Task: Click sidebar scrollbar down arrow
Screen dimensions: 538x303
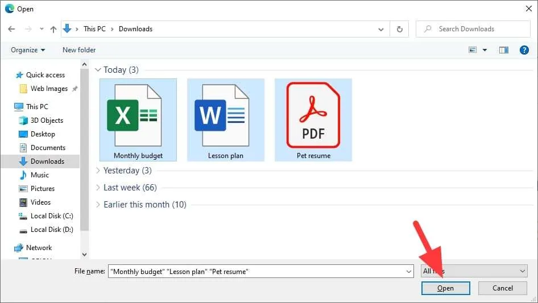Action: click(x=84, y=255)
